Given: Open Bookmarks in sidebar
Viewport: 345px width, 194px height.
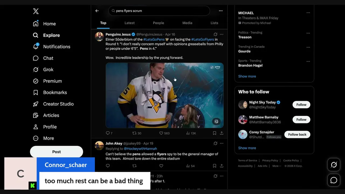Looking at the screenshot, I should [50, 92].
